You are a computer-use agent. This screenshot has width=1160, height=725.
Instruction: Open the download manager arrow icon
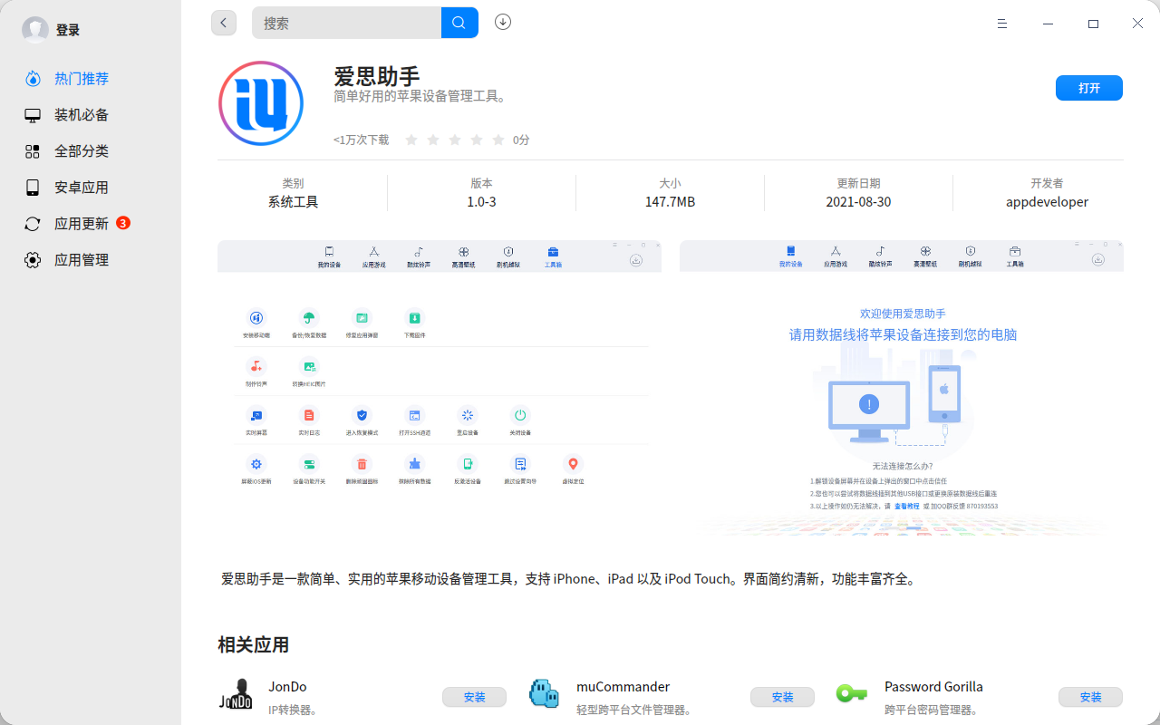[503, 22]
